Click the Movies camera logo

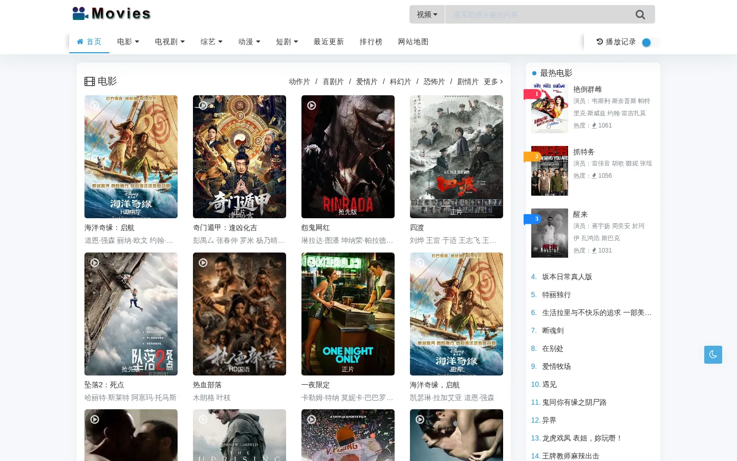112,13
